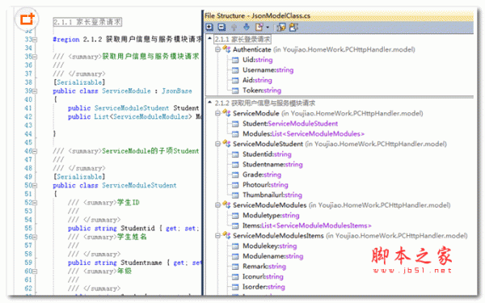The width and height of the screenshot is (485, 303).
Task: Click the Studentid property on line 55
Action: tap(137, 228)
